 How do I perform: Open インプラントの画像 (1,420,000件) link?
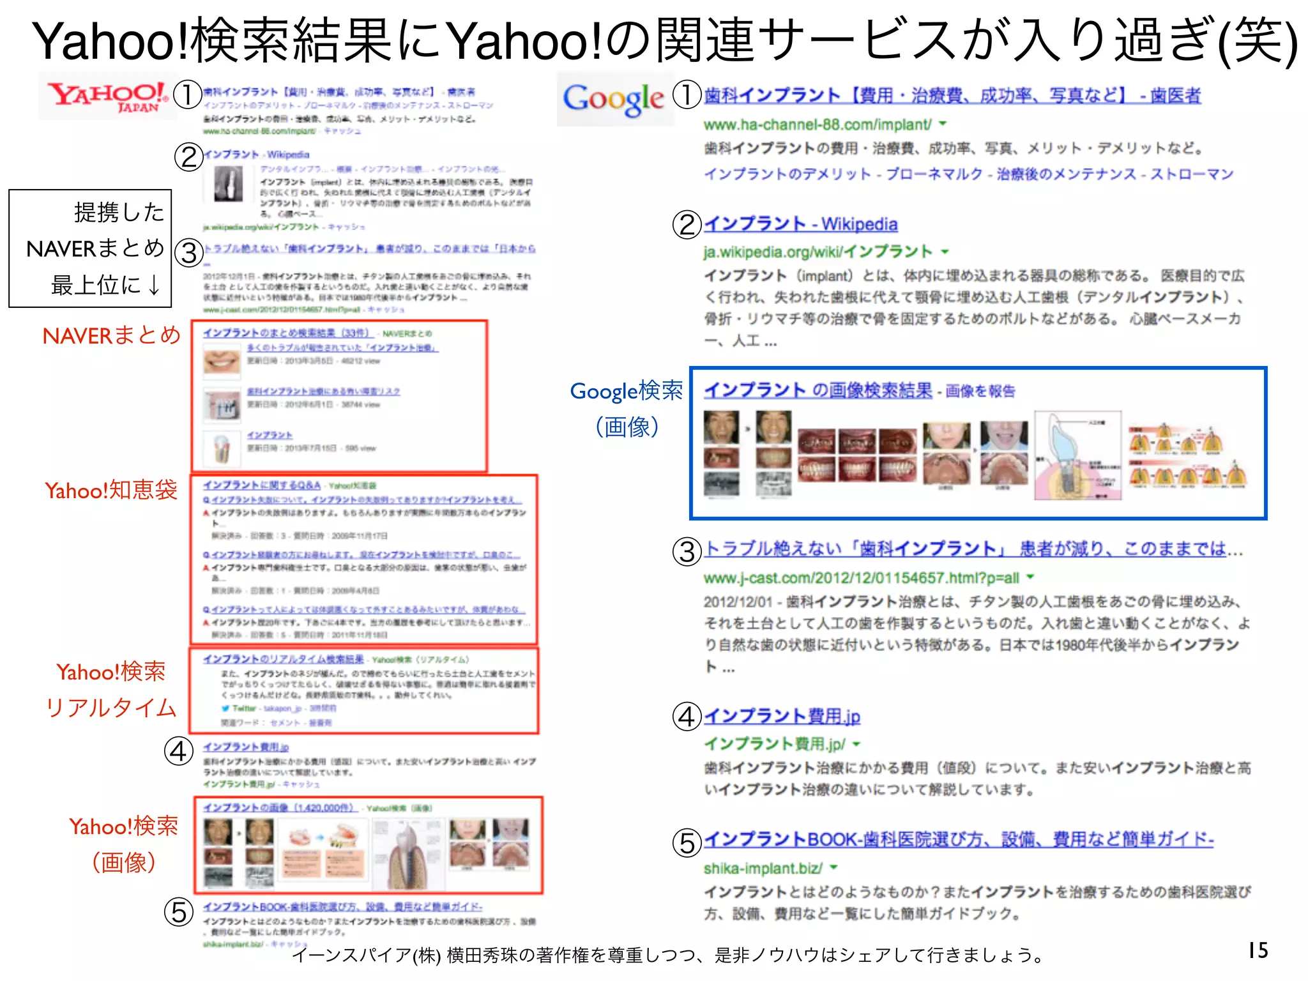281,808
